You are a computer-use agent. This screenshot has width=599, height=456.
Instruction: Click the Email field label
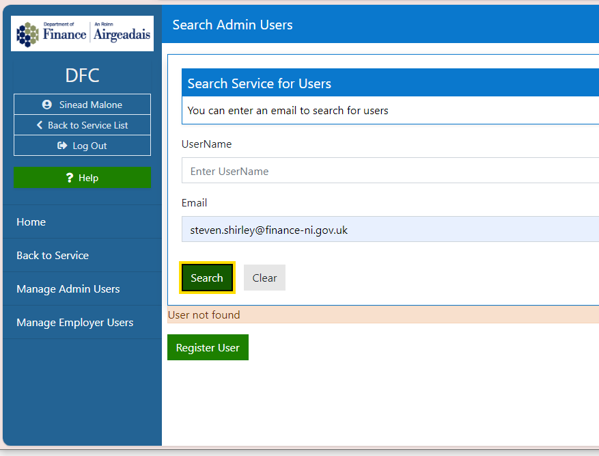pyautogui.click(x=194, y=203)
